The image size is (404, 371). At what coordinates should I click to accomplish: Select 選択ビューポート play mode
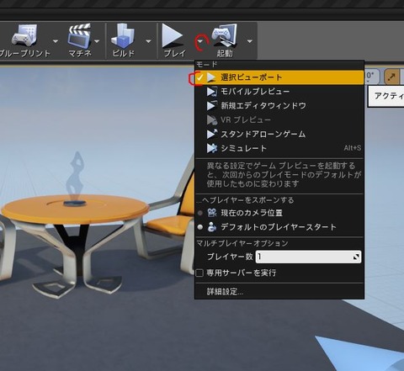[x=279, y=77]
